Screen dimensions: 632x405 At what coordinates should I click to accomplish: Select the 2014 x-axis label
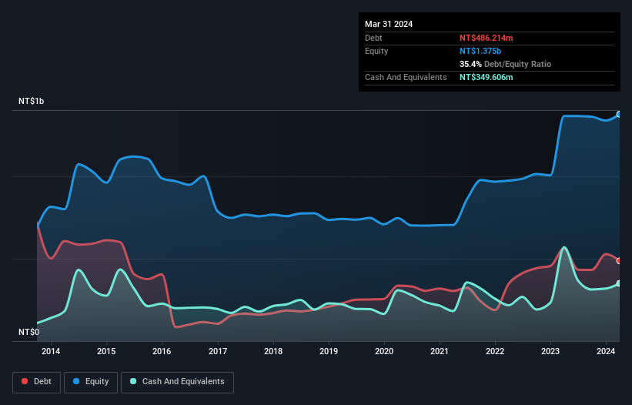[51, 352]
